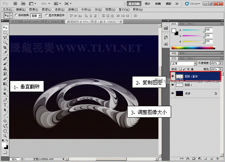
Task: Click the Add layer style fx icon
Action: [x=188, y=159]
